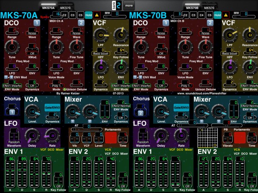Click the MKS-70B LFO Rate knob
The image size is (258, 193).
tap(181, 136)
